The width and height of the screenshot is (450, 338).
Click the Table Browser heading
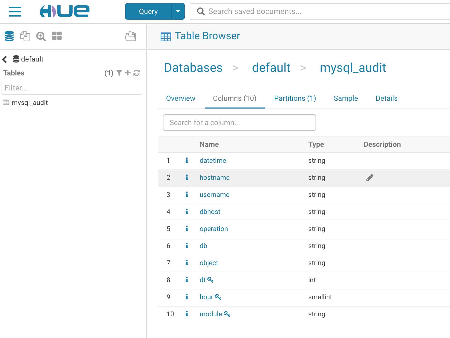click(207, 36)
